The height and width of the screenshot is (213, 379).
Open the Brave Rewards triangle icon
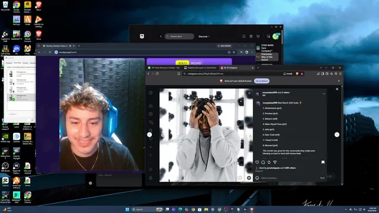point(302,73)
